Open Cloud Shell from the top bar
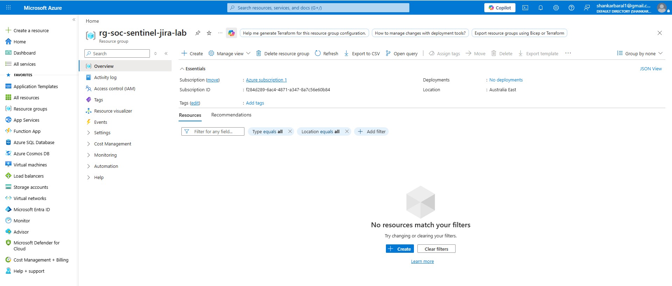The height and width of the screenshot is (286, 672). click(525, 8)
